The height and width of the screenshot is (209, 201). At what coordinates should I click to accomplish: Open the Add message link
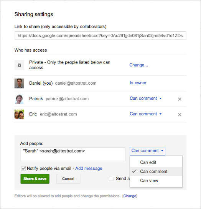tap(89, 169)
